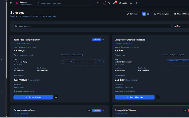
Task: Click the upper collapse chevron in left sidebar
Action: 2,60
